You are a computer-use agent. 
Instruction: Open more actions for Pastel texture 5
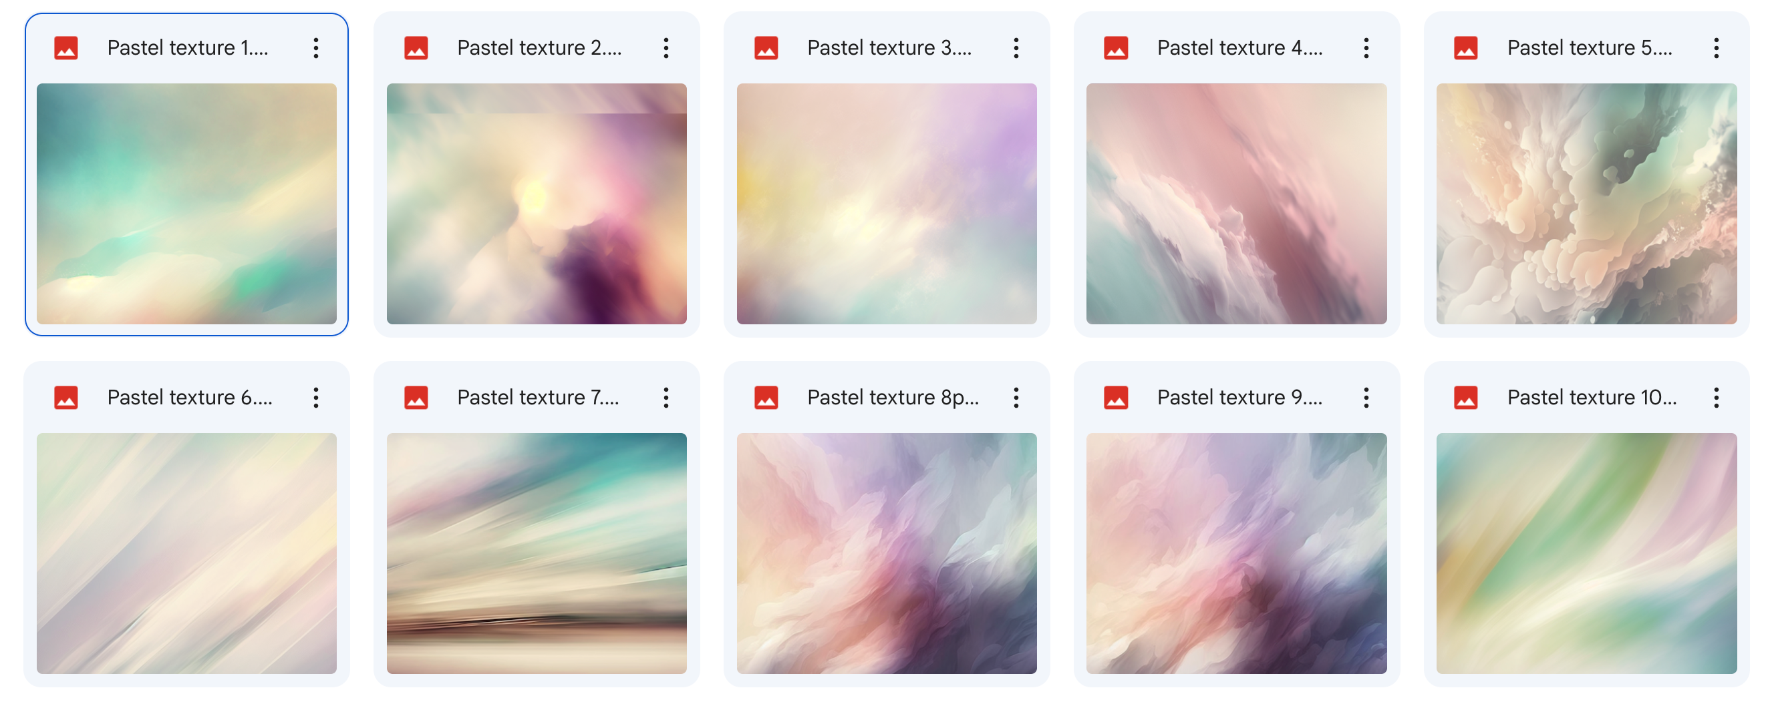tap(1716, 48)
